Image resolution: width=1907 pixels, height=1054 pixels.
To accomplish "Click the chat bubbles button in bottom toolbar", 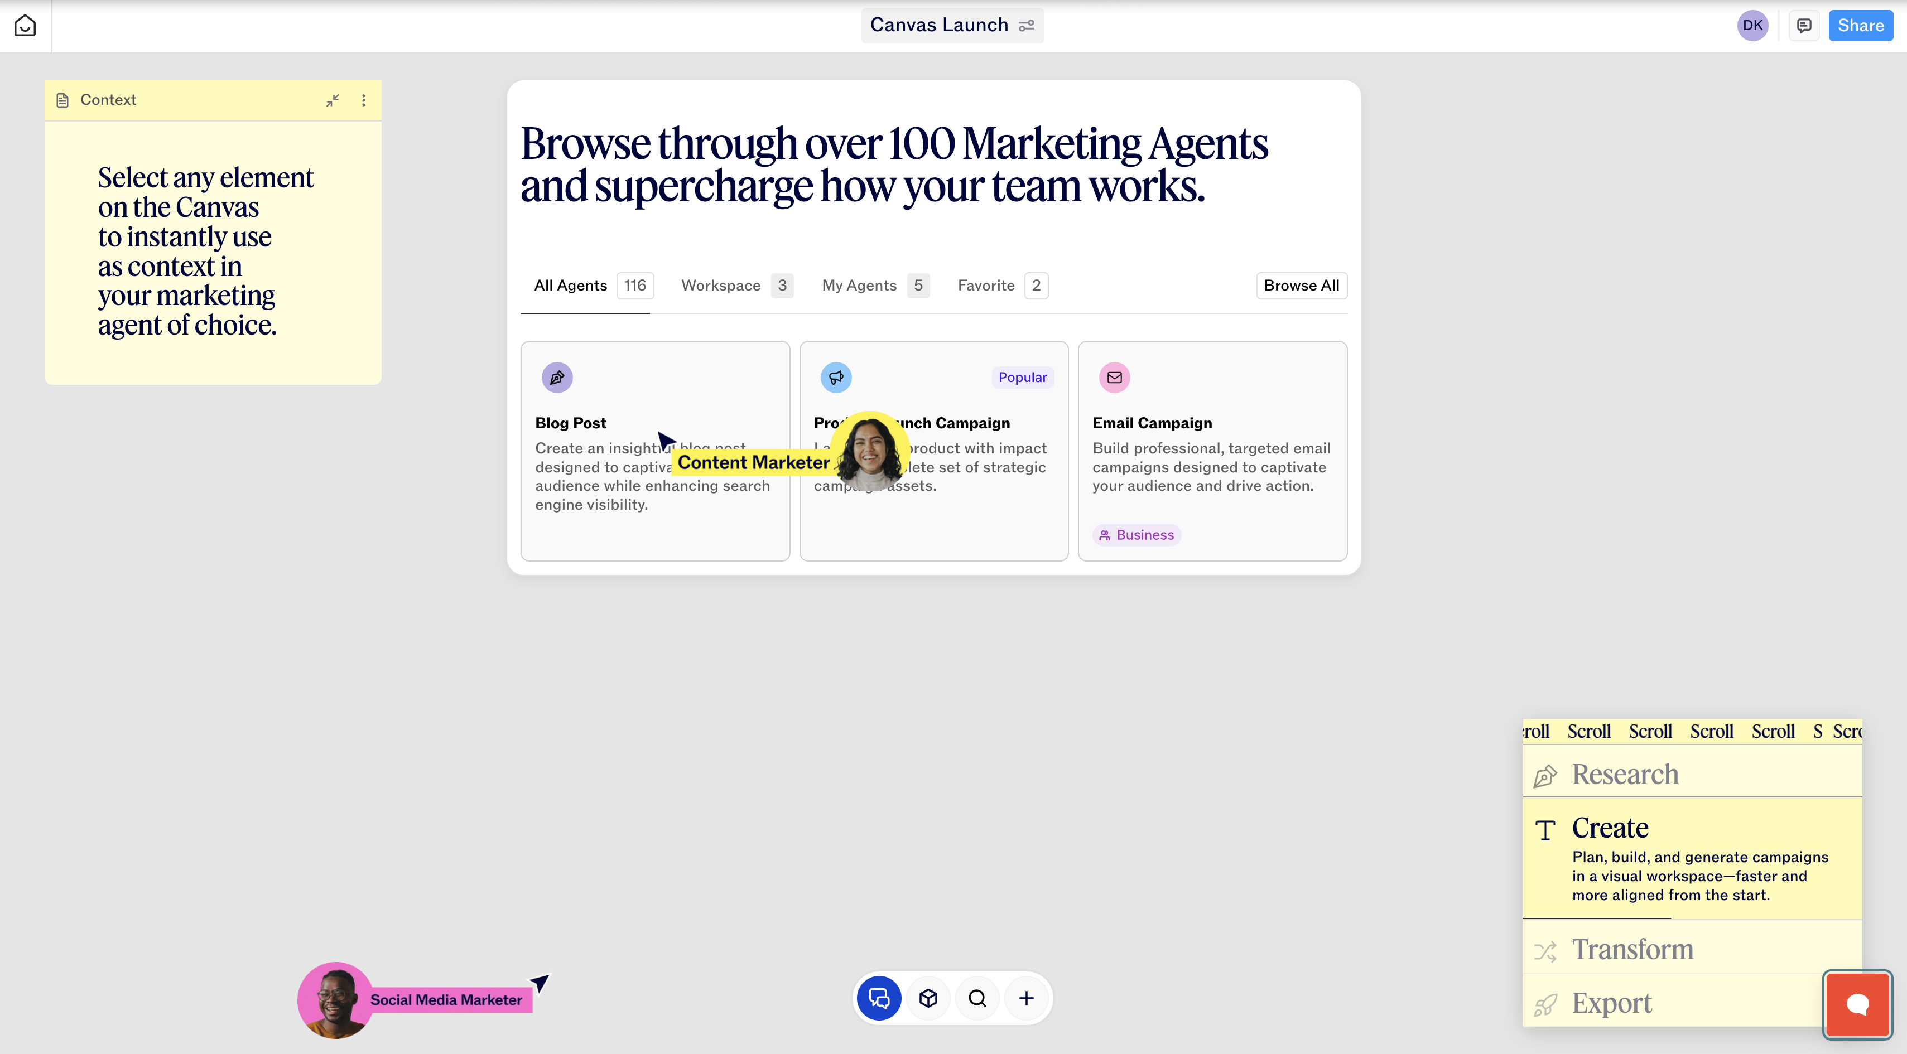I will click(x=879, y=998).
